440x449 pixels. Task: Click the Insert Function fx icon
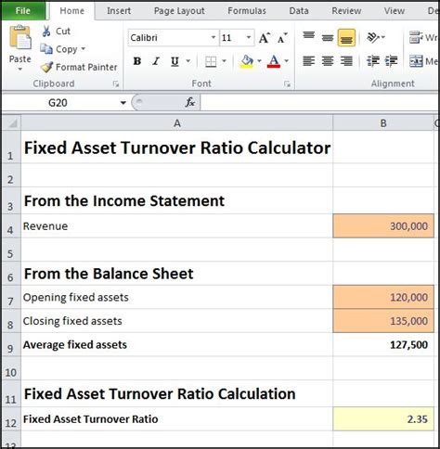click(x=189, y=102)
